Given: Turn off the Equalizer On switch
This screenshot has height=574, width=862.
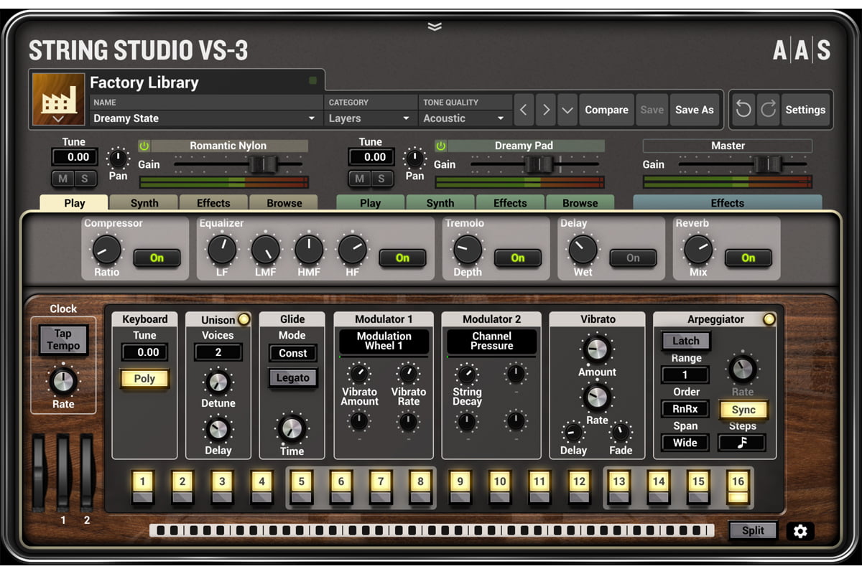Looking at the screenshot, I should click(x=402, y=258).
